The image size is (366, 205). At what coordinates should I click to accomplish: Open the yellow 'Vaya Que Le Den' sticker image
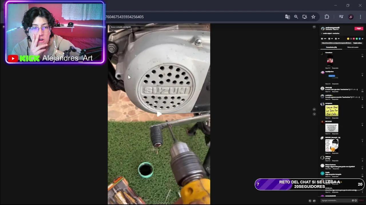(x=332, y=111)
